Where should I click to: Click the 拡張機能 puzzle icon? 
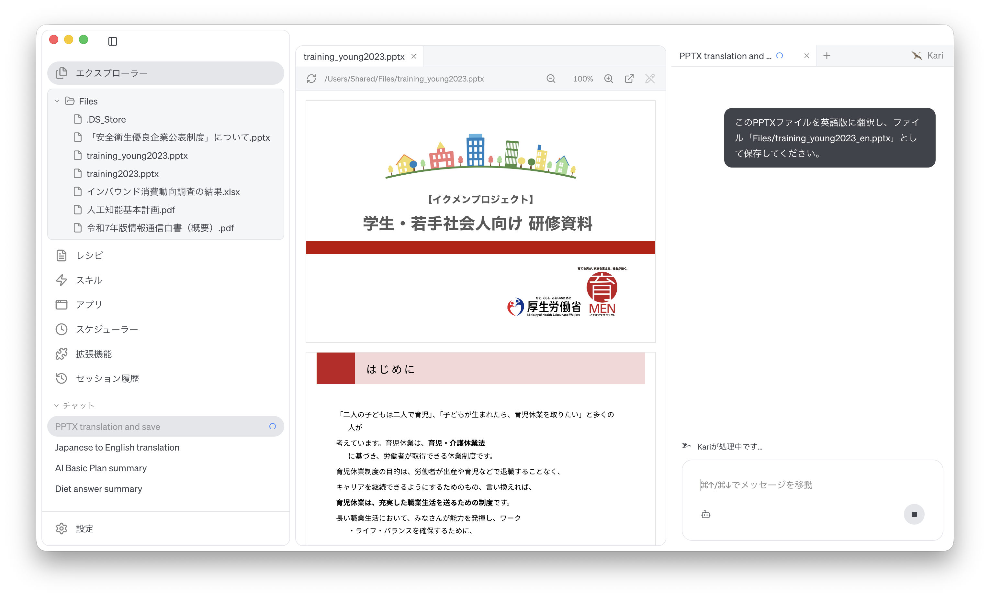62,354
